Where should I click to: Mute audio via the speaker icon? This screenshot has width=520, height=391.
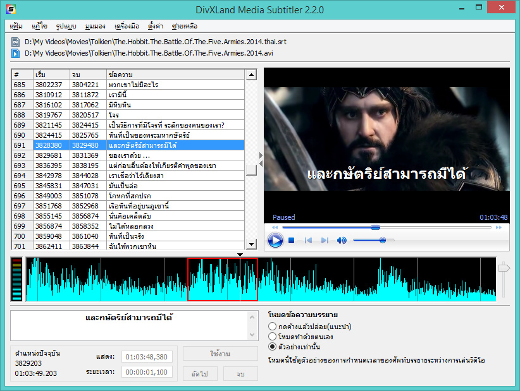342,240
